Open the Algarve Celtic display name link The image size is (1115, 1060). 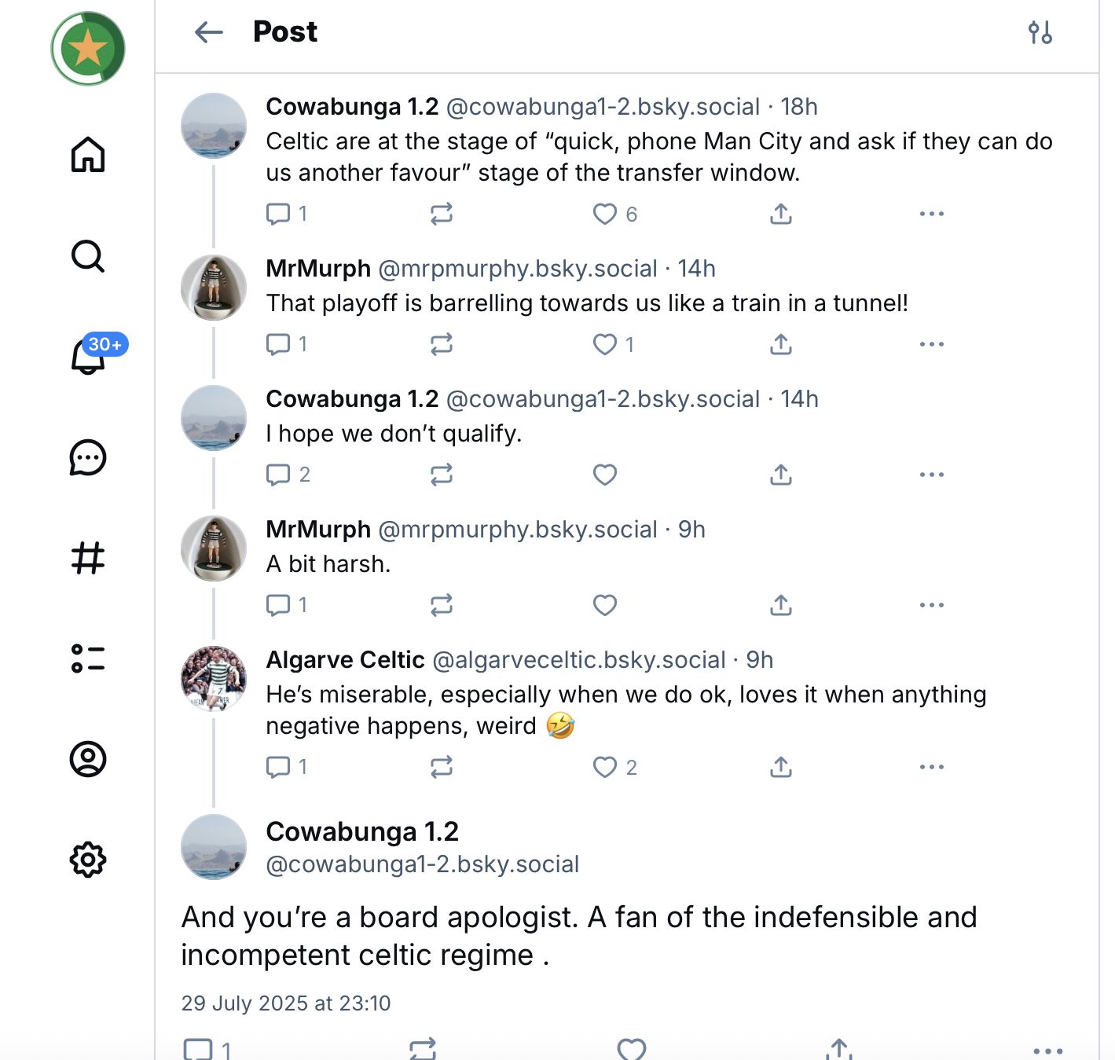point(345,660)
